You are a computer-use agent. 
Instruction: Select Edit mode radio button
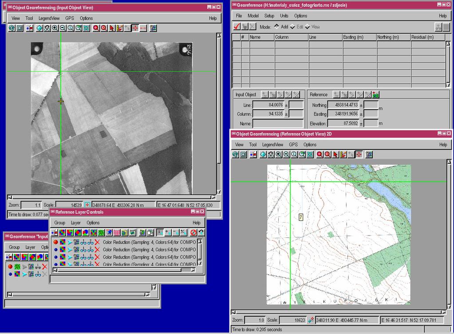(292, 27)
